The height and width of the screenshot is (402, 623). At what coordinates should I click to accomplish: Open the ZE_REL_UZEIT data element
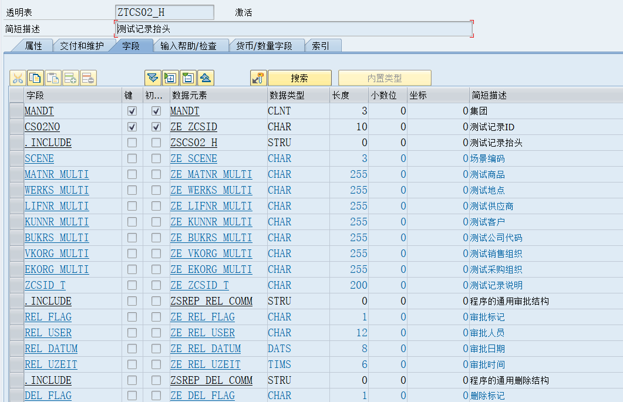[x=205, y=364]
